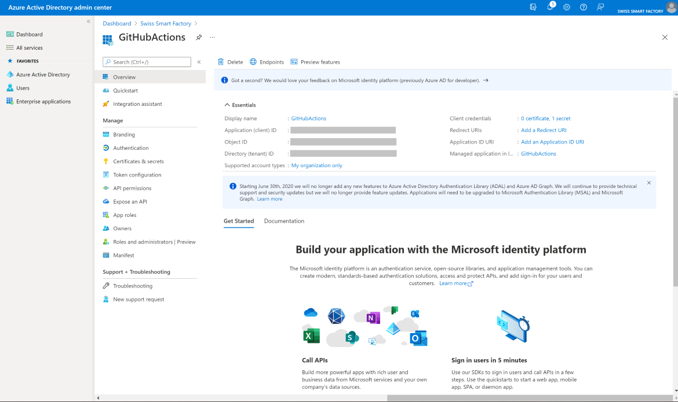Click the vertical scrollbar of the content pane
Screen dimensions: 678x402
pyautogui.click(x=676, y=192)
